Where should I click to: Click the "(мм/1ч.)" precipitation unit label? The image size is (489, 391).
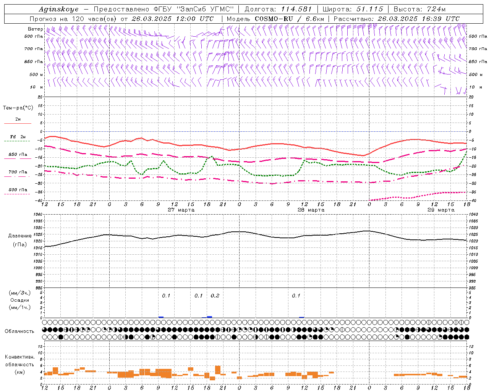pyautogui.click(x=20, y=307)
